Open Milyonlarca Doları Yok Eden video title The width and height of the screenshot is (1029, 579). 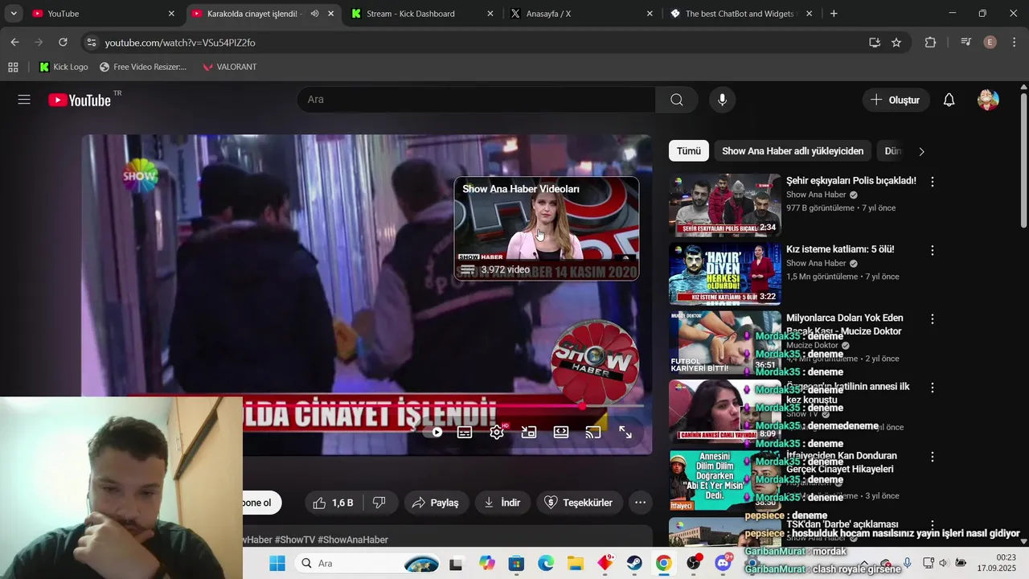pyautogui.click(x=845, y=324)
